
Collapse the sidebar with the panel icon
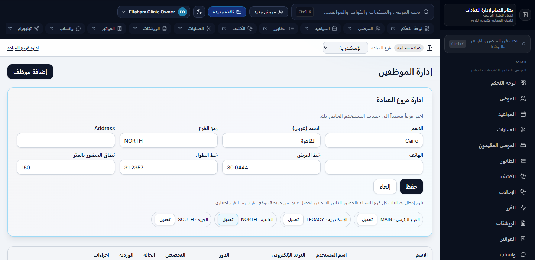(525, 15)
